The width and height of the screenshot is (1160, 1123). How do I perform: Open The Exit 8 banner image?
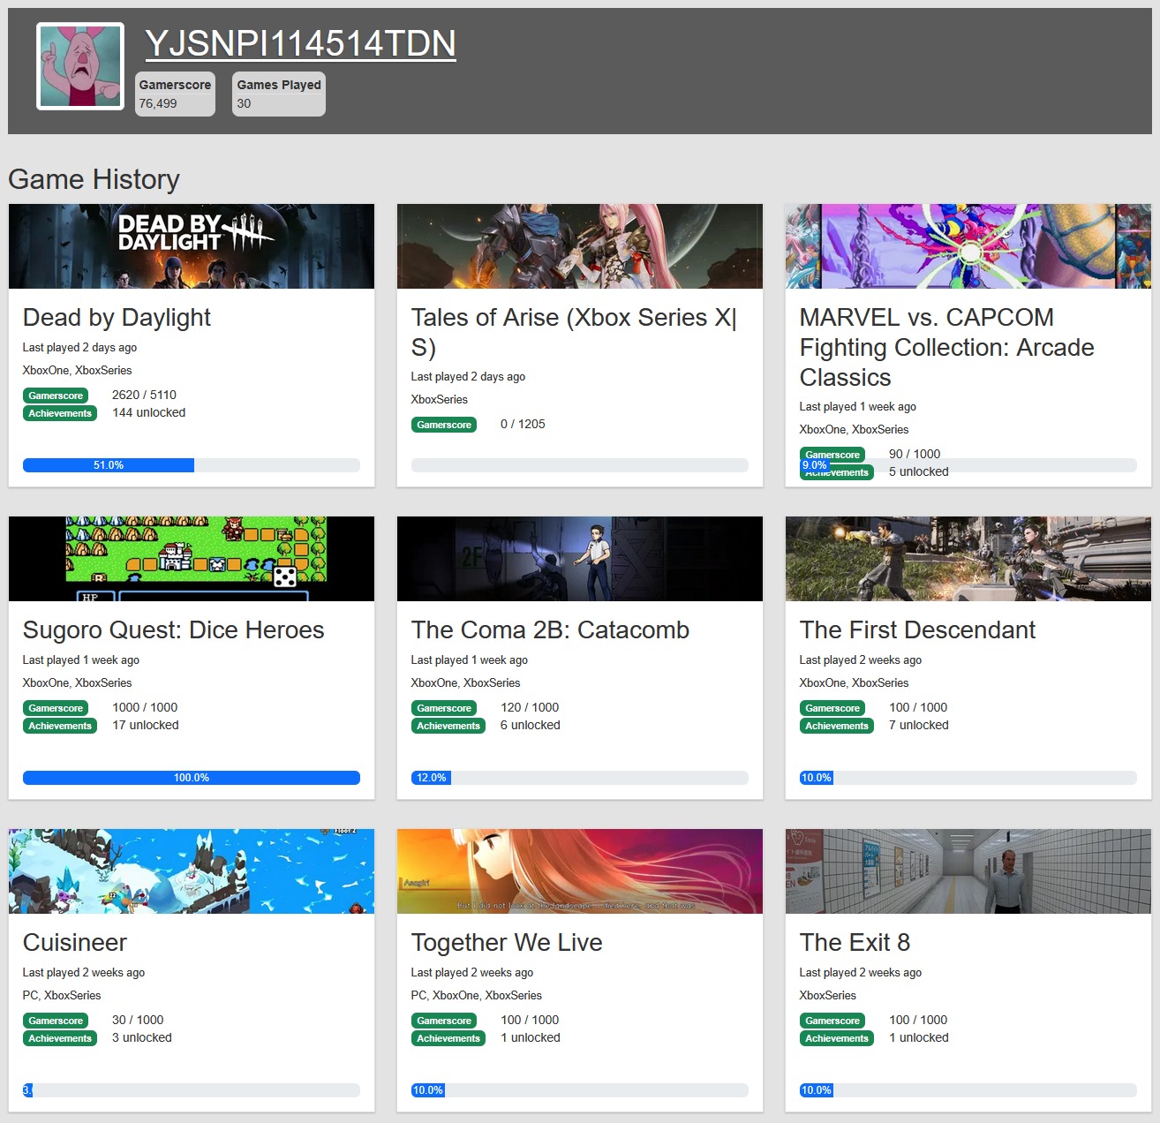click(968, 871)
